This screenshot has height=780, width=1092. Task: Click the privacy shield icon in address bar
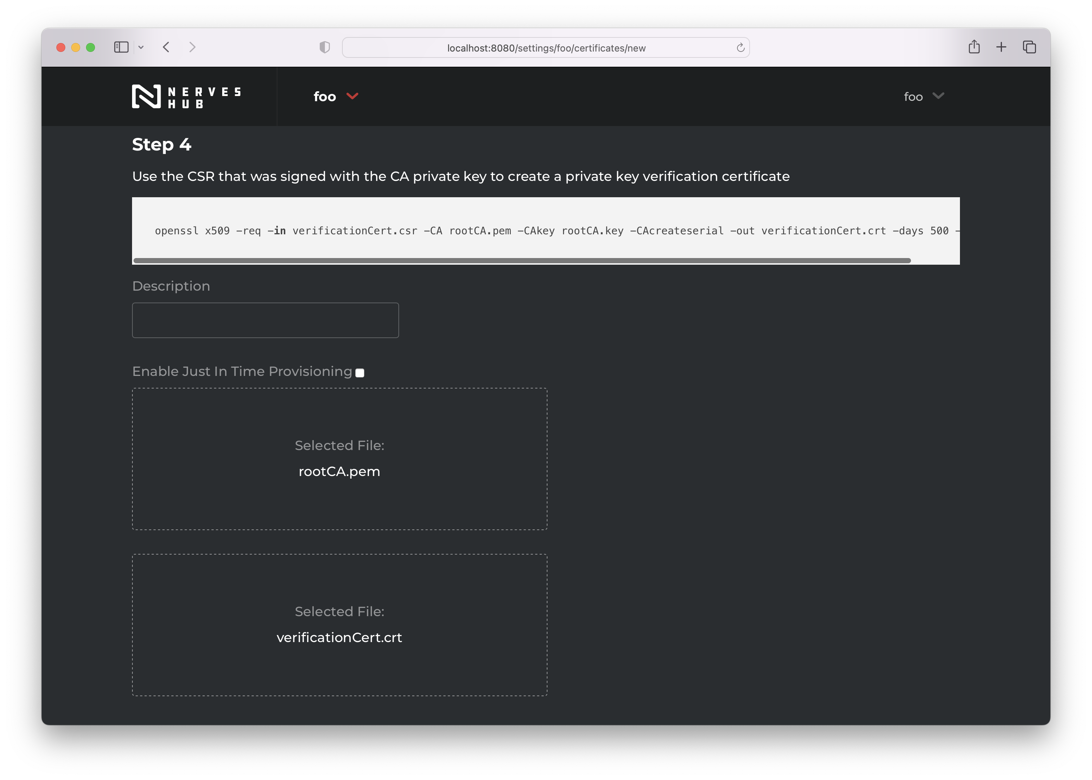(x=325, y=47)
